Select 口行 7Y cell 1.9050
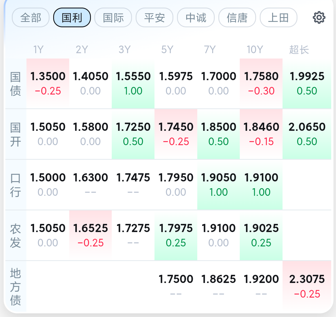336x317 pixels. pos(219,185)
